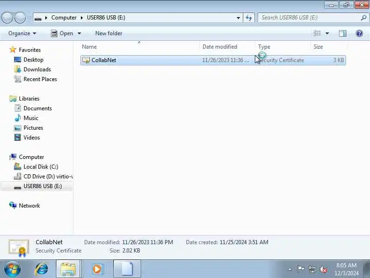Select Libraries in the navigation pane
The height and width of the screenshot is (278, 370).
[29, 99]
